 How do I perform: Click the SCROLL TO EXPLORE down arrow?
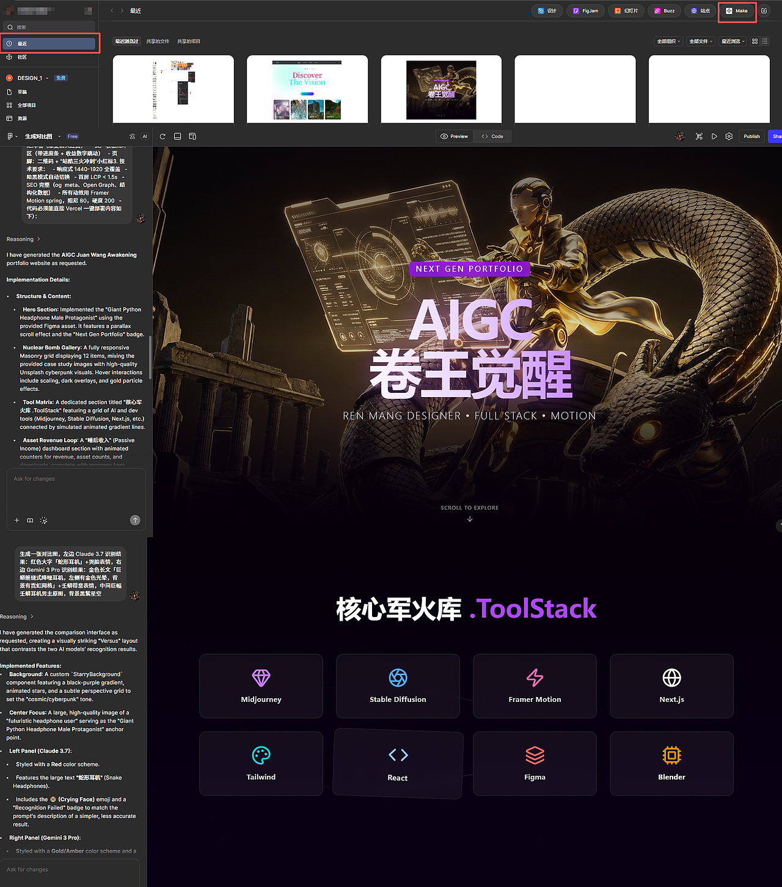pos(470,519)
